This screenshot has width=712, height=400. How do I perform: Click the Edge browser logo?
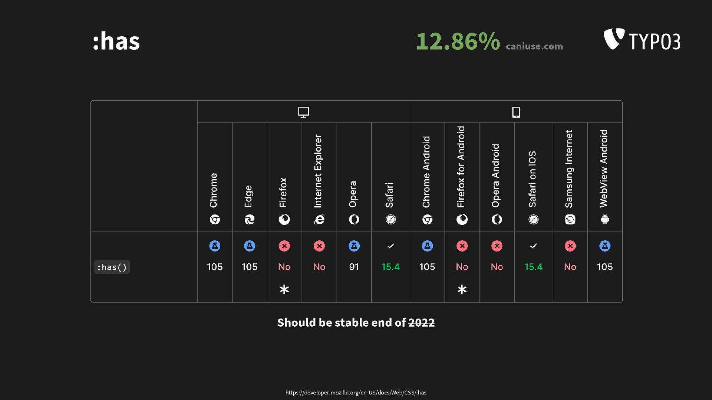coord(250,220)
